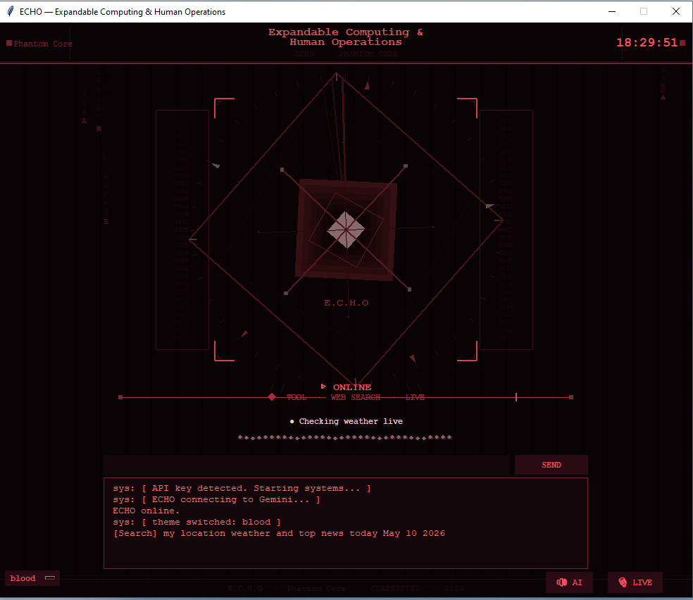
Task: Open the blood theme dropdown
Action: (x=32, y=578)
